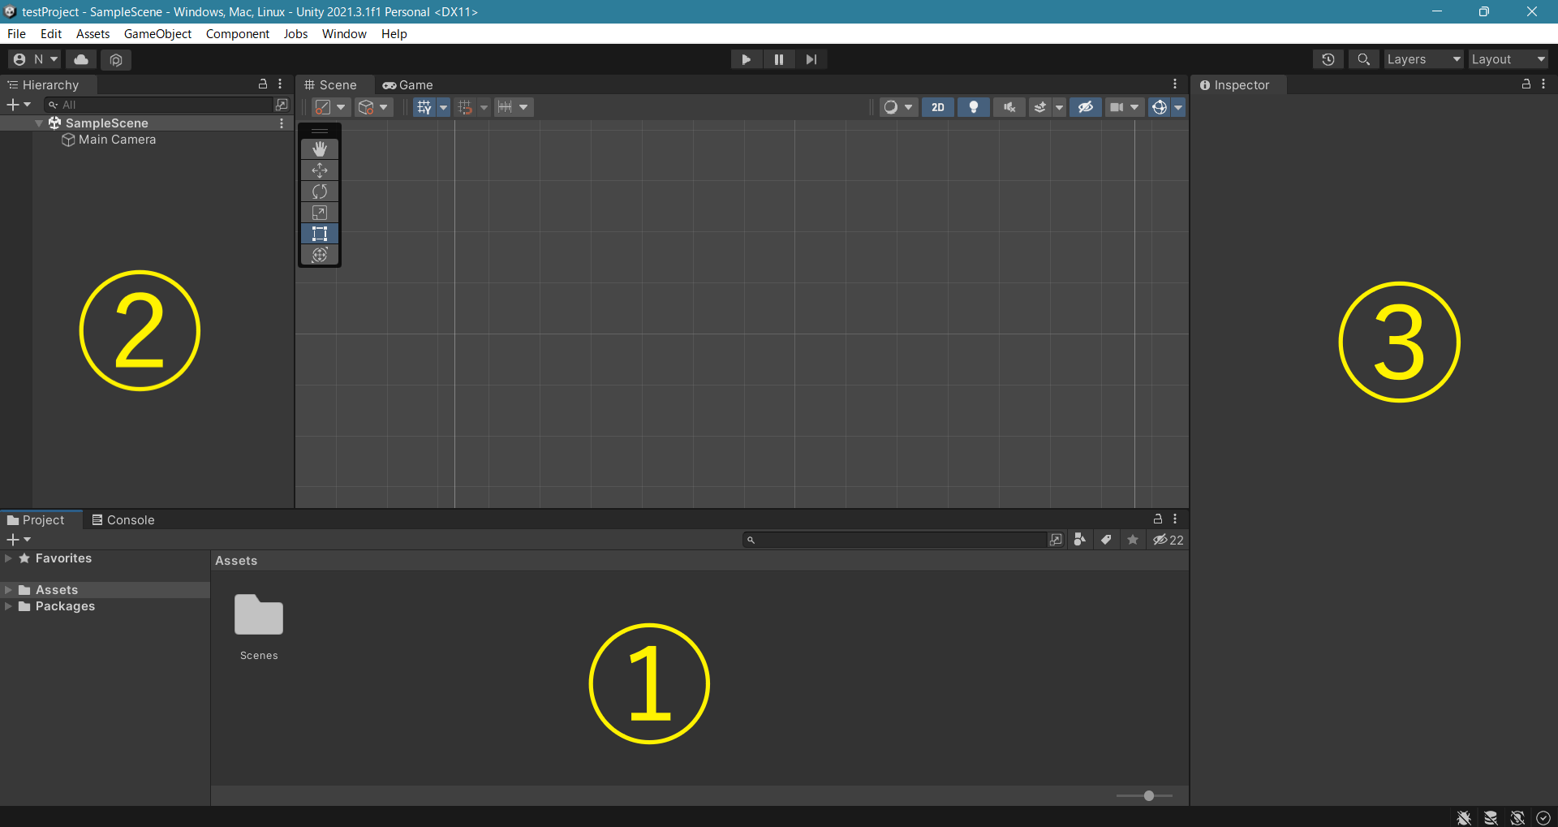Open the GameObject menu
Viewport: 1558px width, 827px height.
pos(157,34)
